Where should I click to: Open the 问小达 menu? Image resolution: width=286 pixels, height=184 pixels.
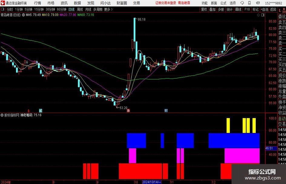105,3
